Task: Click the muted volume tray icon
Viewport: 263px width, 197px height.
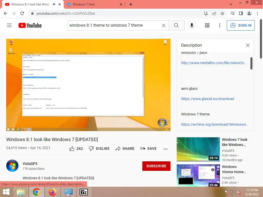Action: [239, 192]
